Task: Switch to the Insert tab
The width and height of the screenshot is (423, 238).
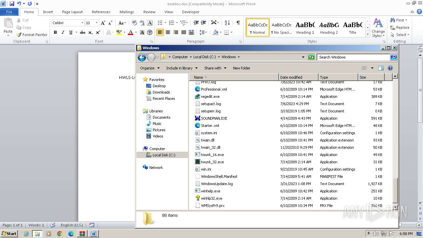Action: click(48, 12)
